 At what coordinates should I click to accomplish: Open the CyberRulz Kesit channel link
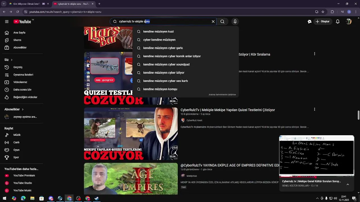tap(194, 120)
